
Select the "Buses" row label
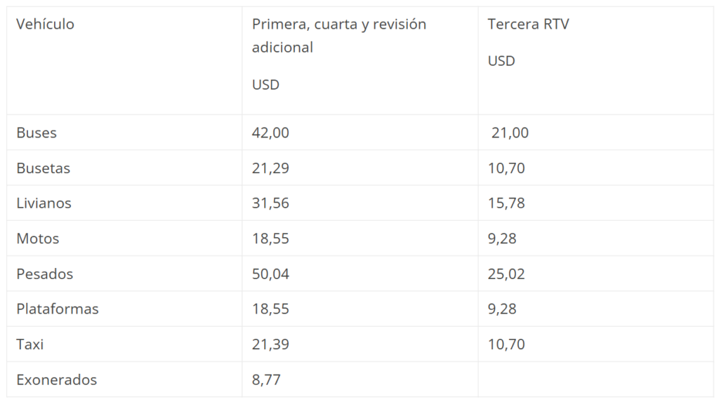[37, 133]
